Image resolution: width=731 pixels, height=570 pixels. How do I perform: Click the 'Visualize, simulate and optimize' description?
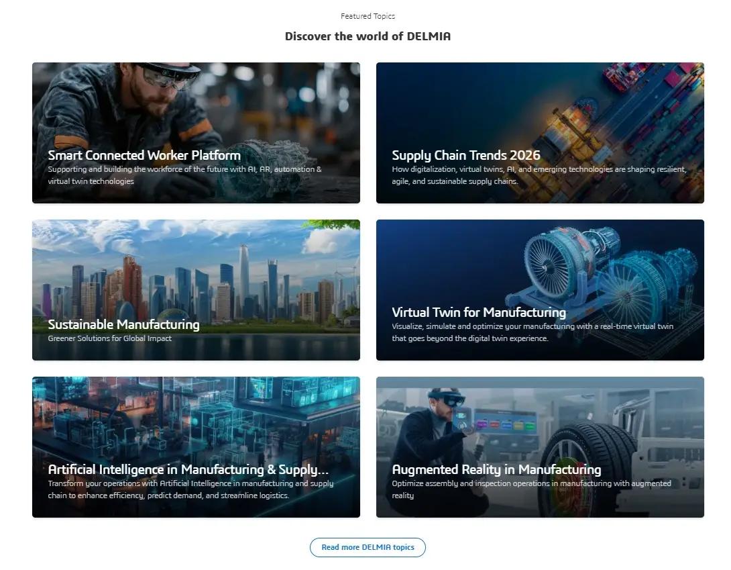pos(532,332)
